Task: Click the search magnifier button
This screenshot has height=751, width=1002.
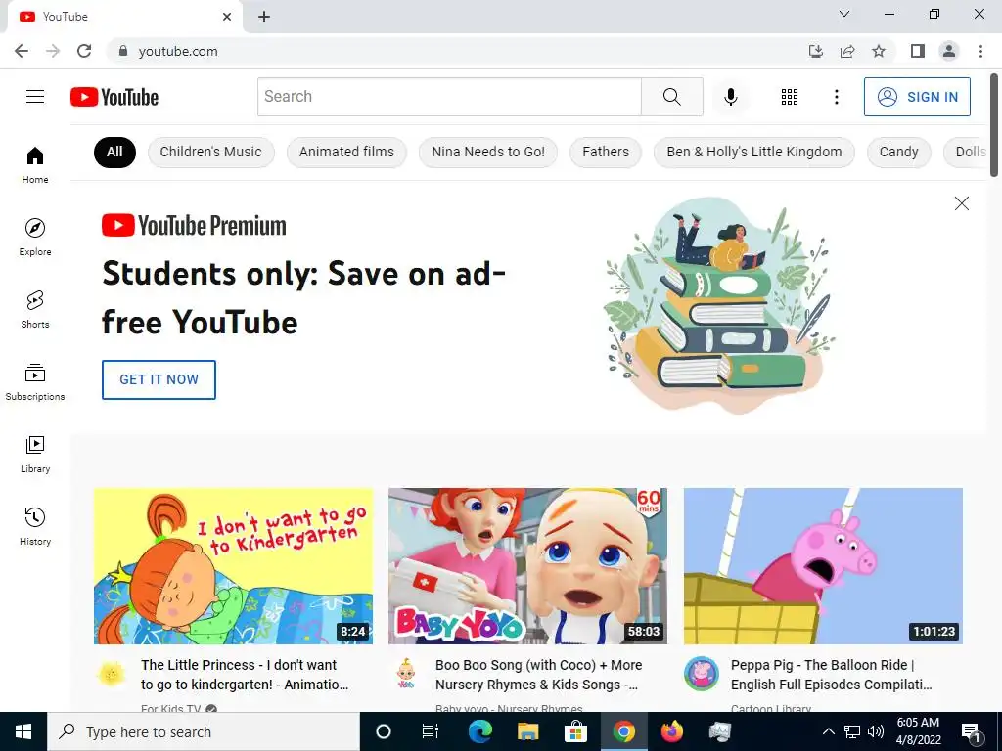Action: coord(671,97)
